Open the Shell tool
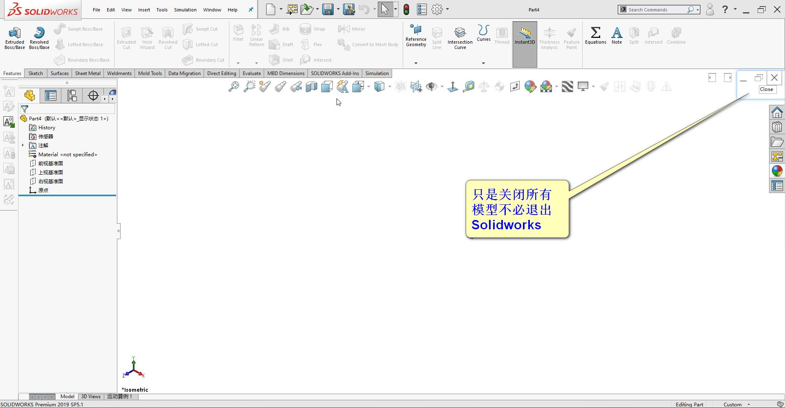785x408 pixels. click(280, 60)
